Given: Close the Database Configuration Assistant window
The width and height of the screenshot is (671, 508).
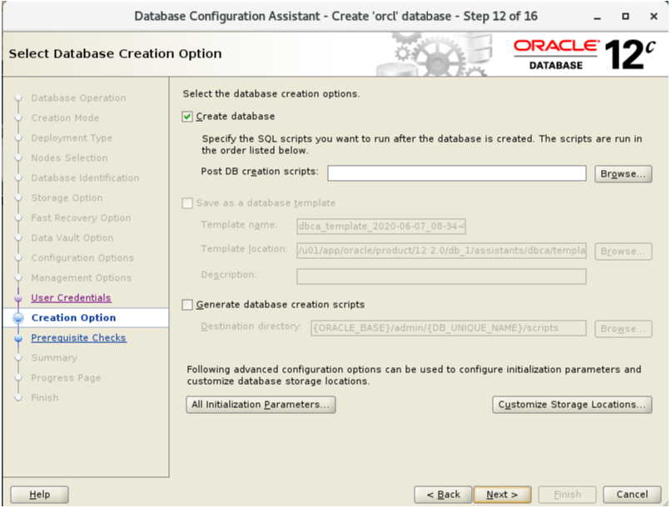Looking at the screenshot, I should pos(654,17).
